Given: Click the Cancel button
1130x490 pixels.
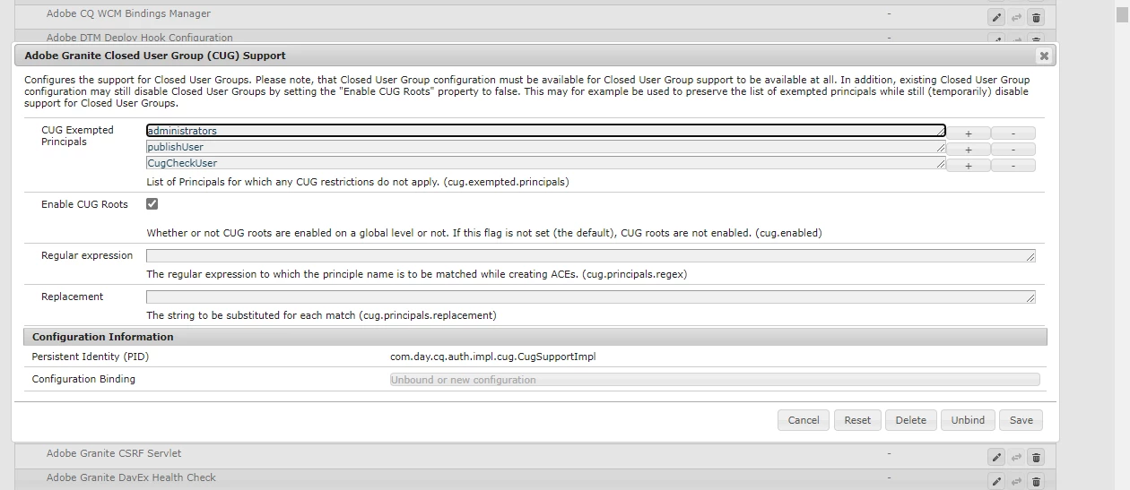Looking at the screenshot, I should point(804,420).
